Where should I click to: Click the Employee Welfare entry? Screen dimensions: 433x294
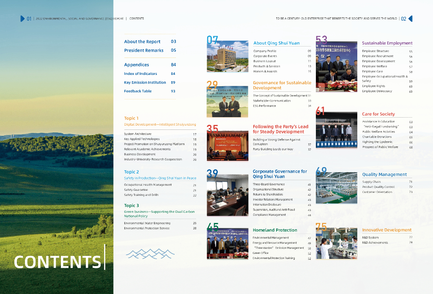point(374,66)
